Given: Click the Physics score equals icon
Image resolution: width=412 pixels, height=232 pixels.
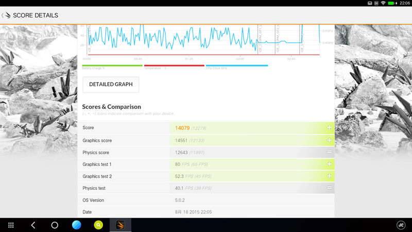Looking at the screenshot, I should (x=329, y=152).
